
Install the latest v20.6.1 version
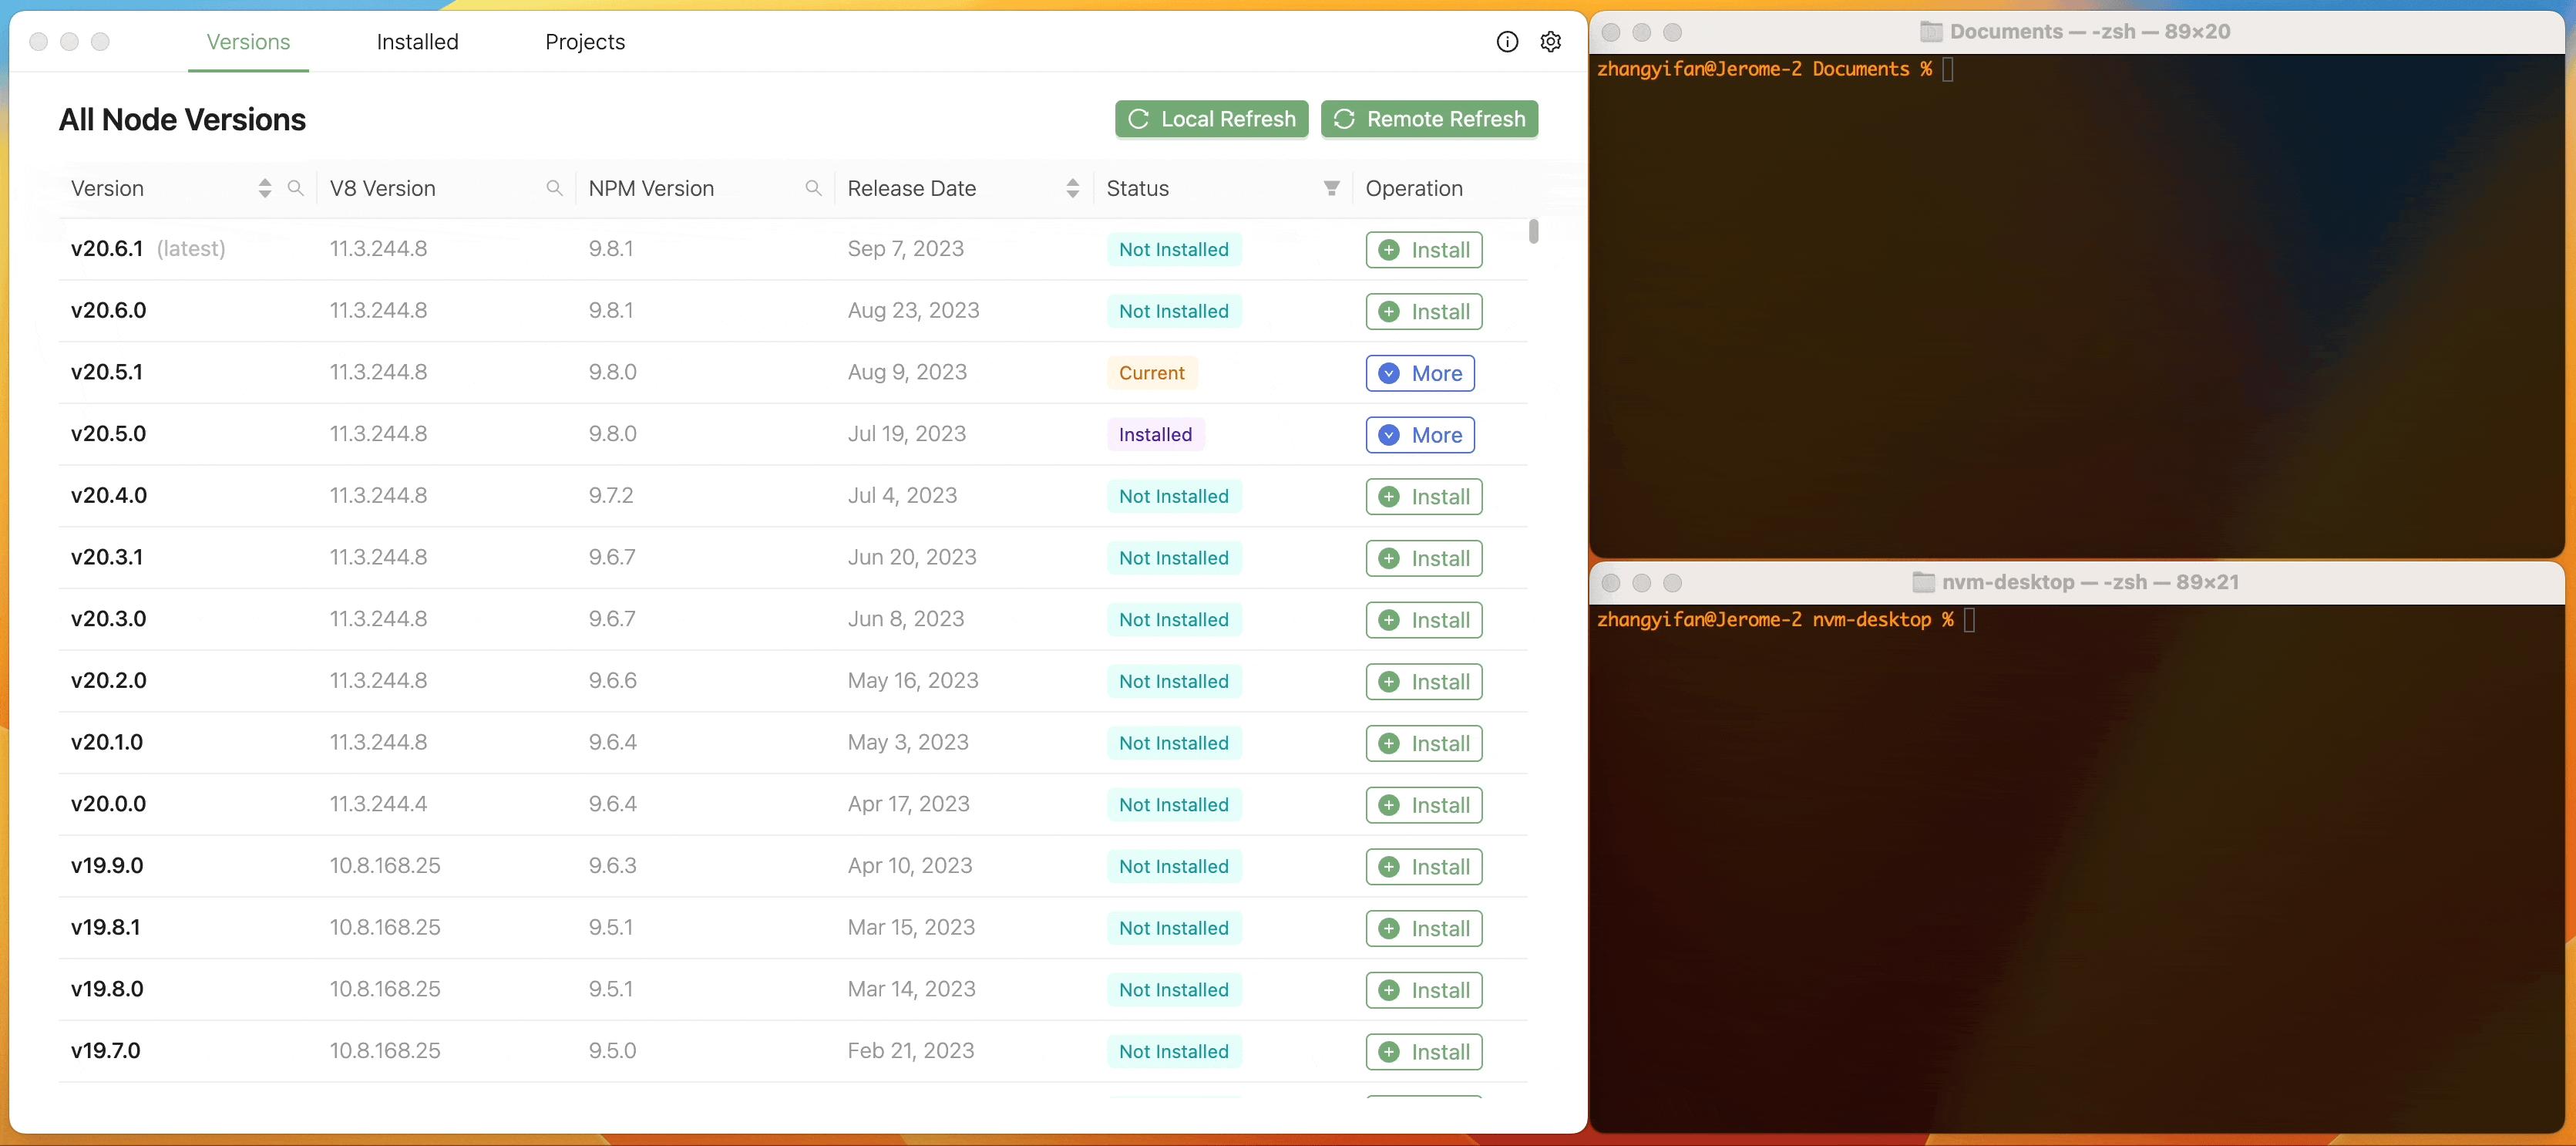(1423, 249)
